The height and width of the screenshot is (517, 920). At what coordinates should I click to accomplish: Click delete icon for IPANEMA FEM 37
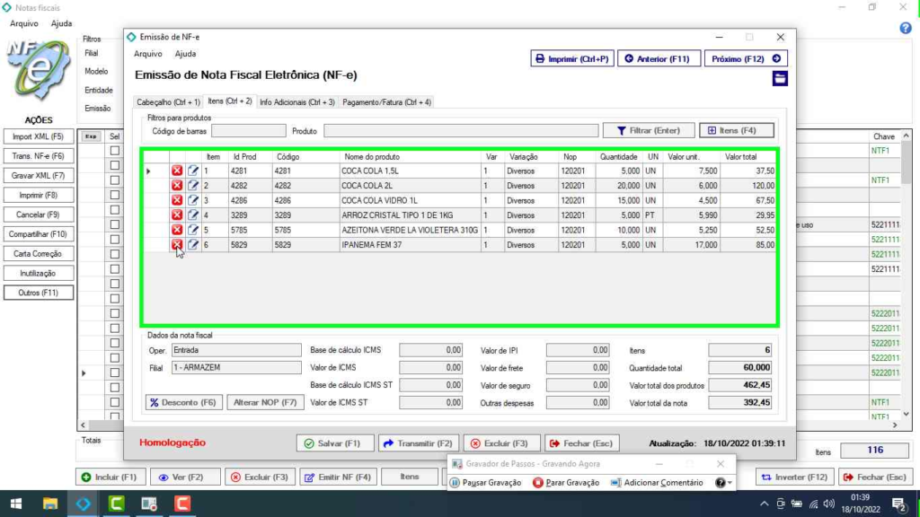(177, 245)
